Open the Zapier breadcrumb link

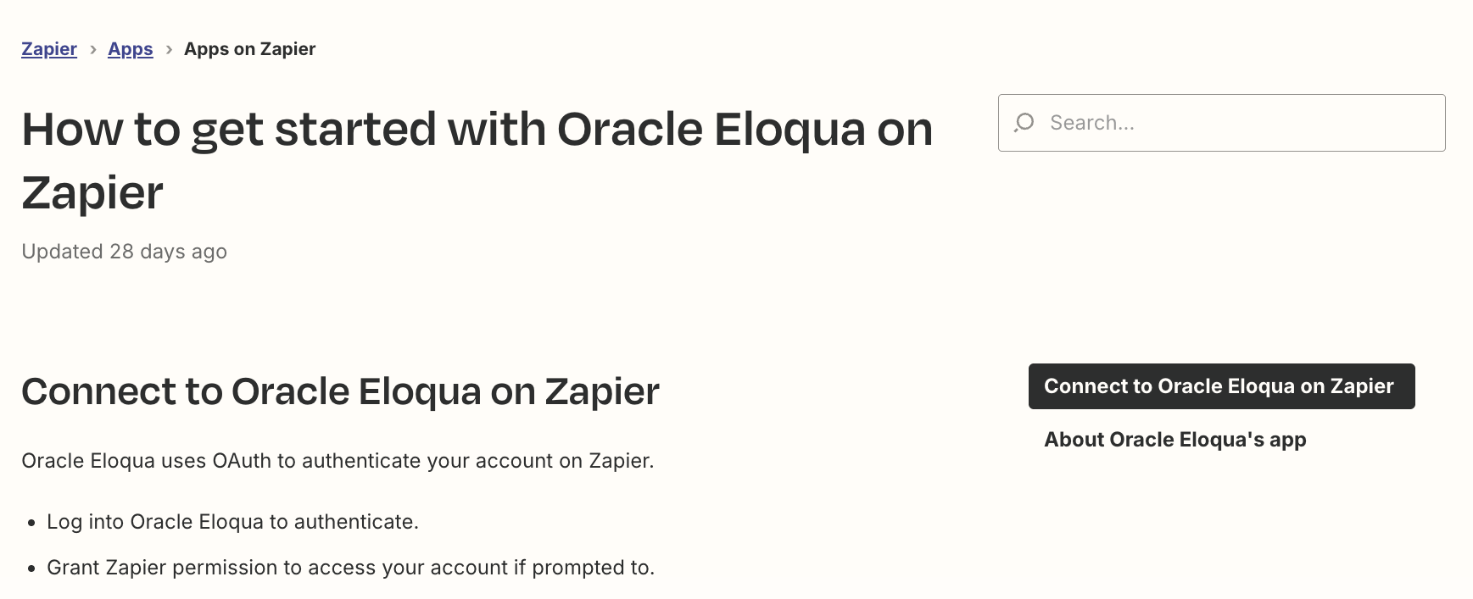49,49
